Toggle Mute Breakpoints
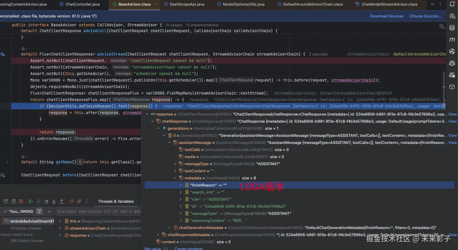 pos(79,202)
